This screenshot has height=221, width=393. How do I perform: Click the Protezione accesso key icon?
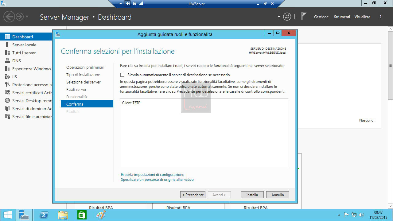click(x=7, y=85)
